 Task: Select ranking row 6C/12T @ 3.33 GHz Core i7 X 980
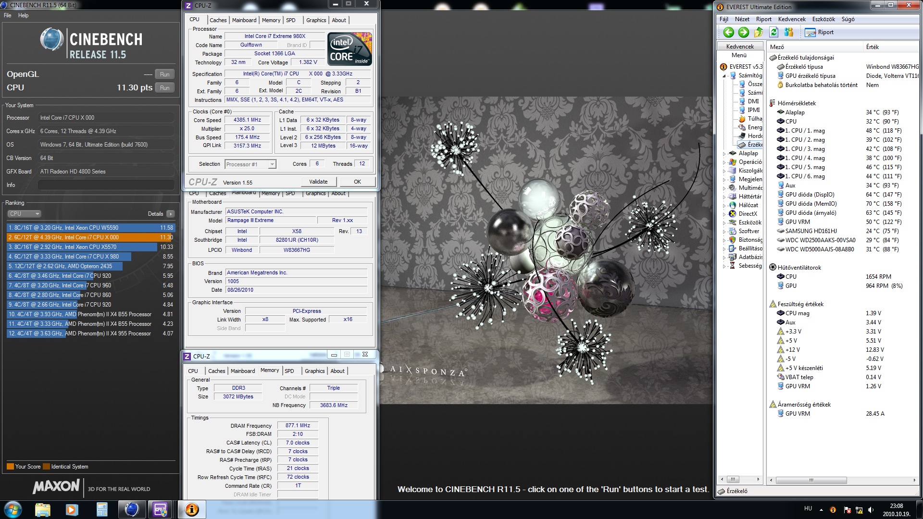coord(90,257)
